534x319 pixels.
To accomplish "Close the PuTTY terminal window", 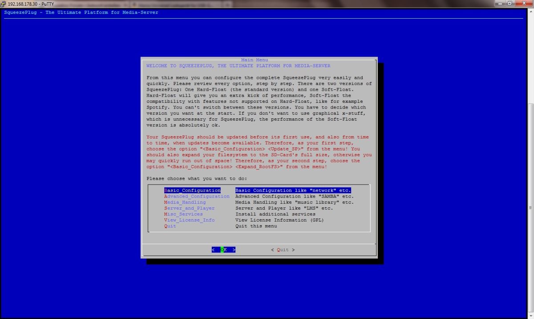I will pyautogui.click(x=523, y=3).
